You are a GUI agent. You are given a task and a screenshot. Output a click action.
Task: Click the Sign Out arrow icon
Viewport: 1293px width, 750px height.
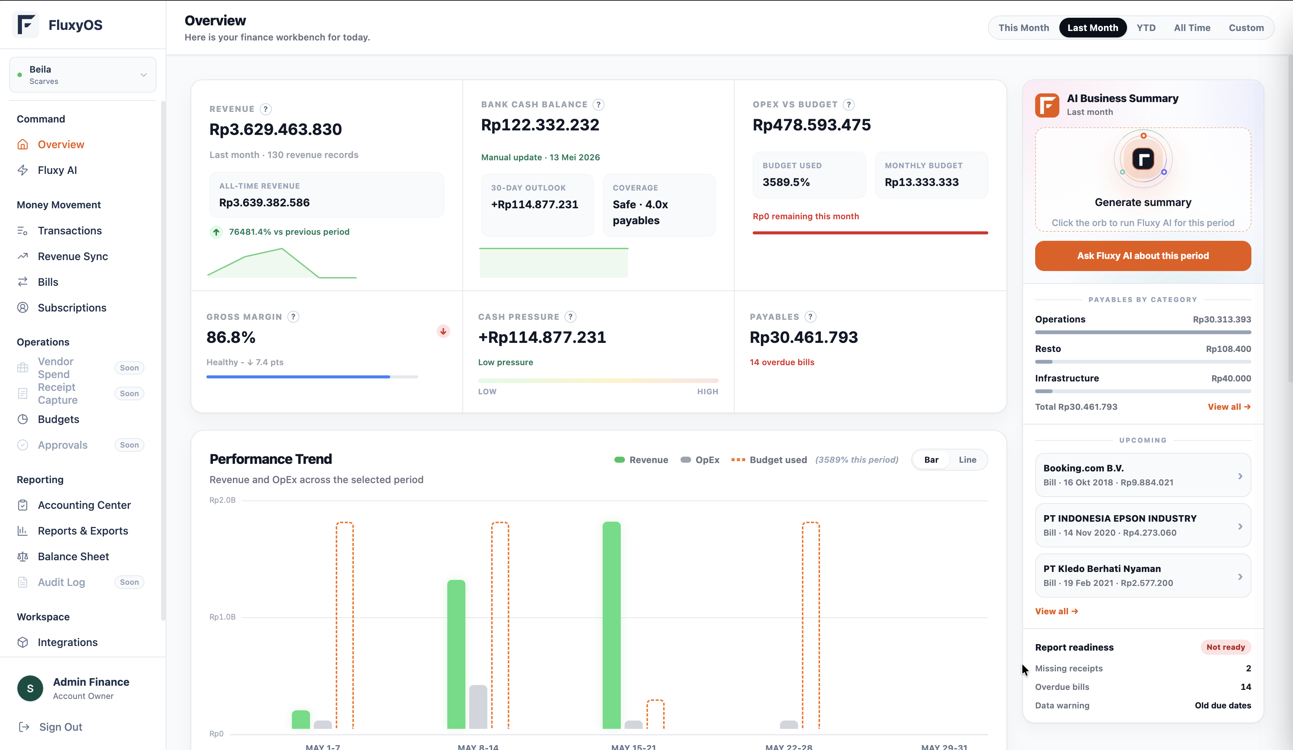pyautogui.click(x=24, y=727)
